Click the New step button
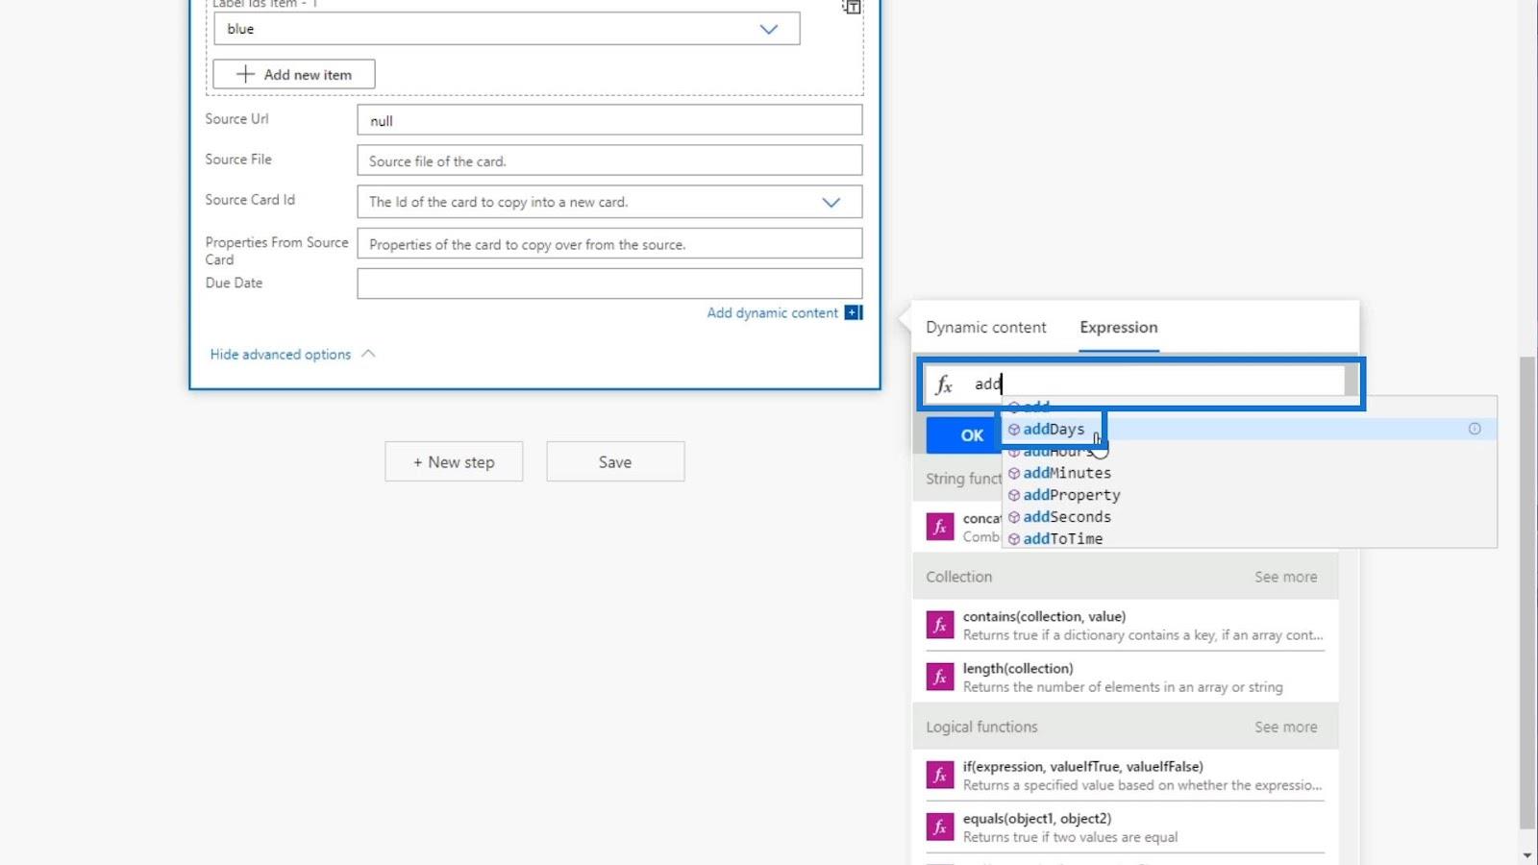 click(454, 462)
